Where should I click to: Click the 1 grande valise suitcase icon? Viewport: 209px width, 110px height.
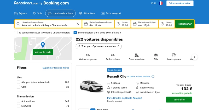(x=108, y=88)
